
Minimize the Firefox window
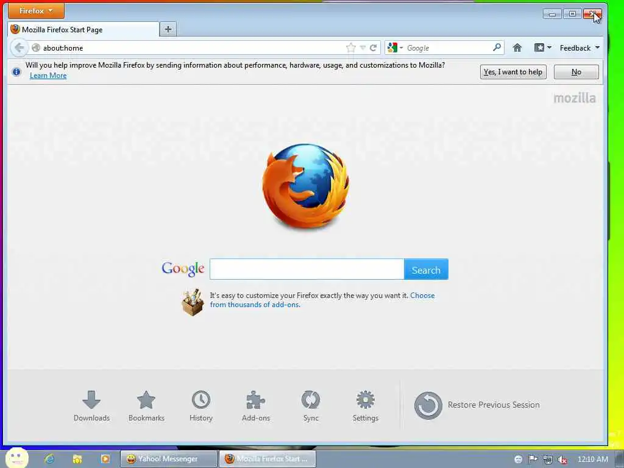point(552,14)
